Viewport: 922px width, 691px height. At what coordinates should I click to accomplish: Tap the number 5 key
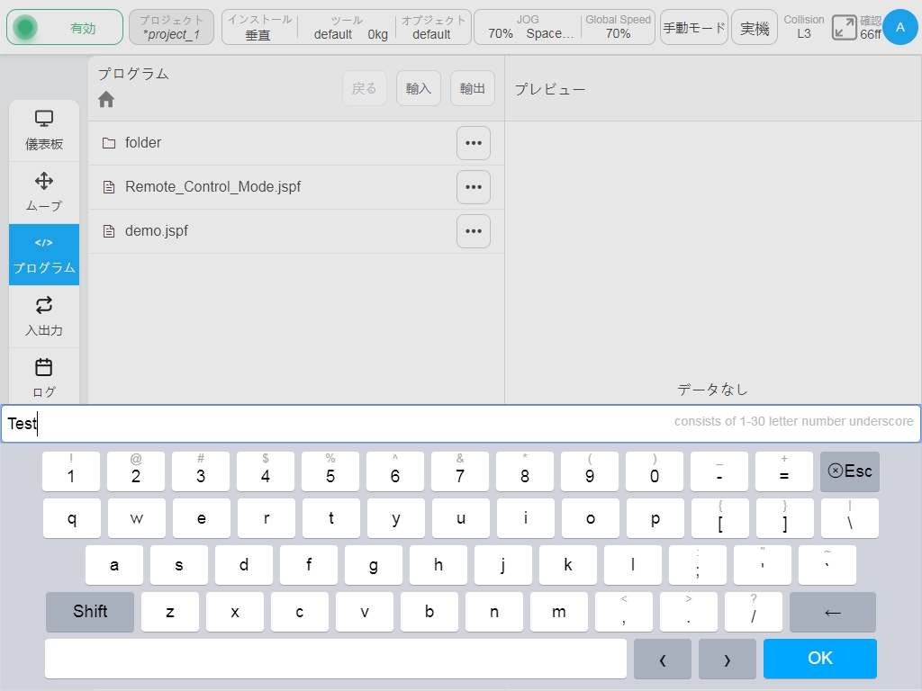tap(330, 471)
